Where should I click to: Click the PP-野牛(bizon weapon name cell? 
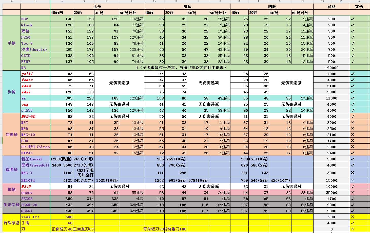point(35,147)
